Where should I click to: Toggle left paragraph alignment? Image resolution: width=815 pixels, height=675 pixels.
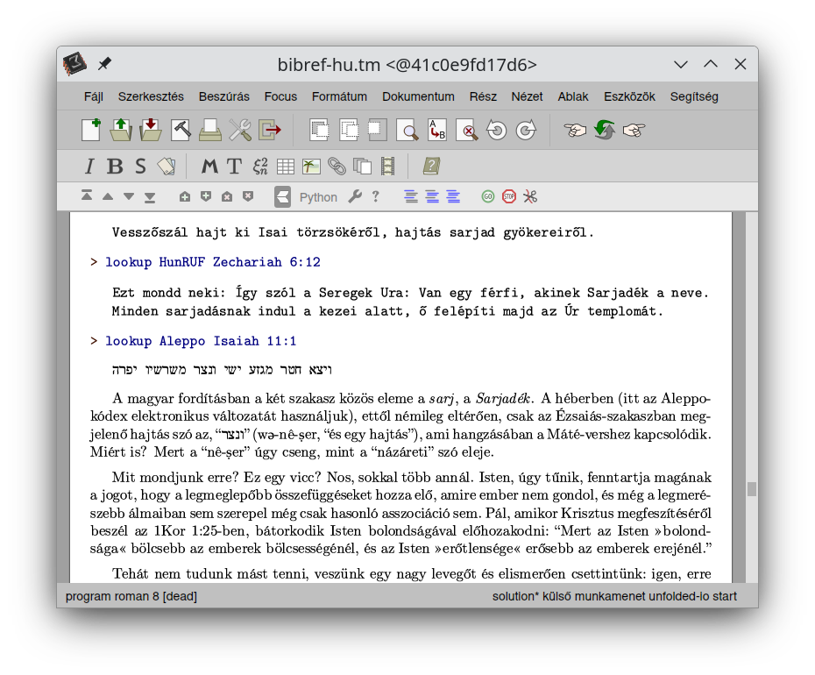click(x=411, y=196)
